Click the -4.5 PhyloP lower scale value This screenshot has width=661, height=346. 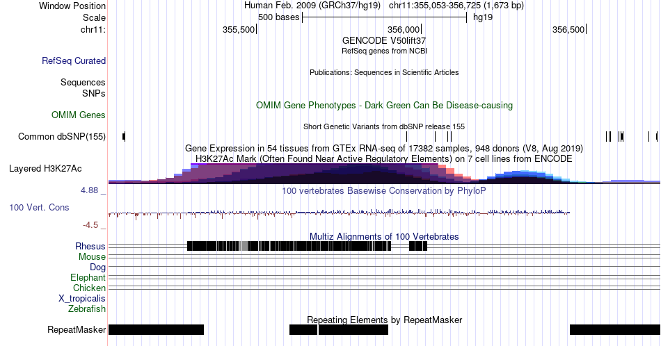pyautogui.click(x=90, y=225)
